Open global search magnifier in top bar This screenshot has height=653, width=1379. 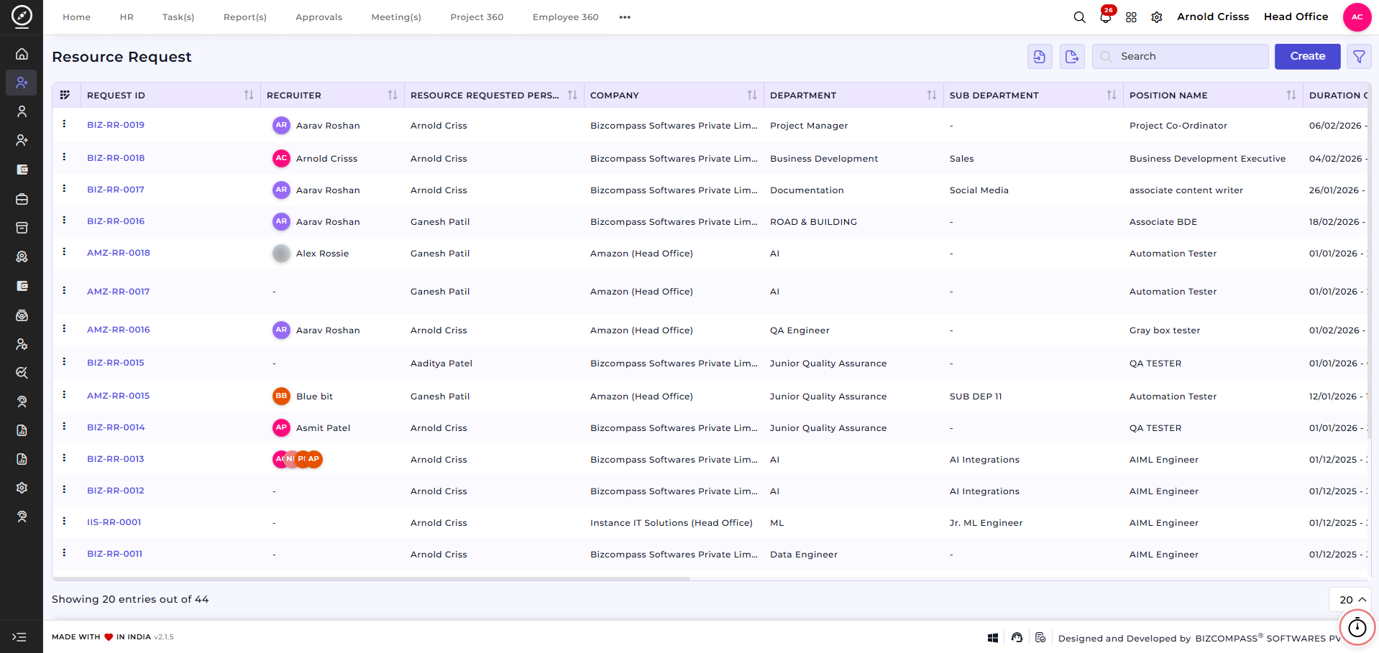click(1079, 17)
